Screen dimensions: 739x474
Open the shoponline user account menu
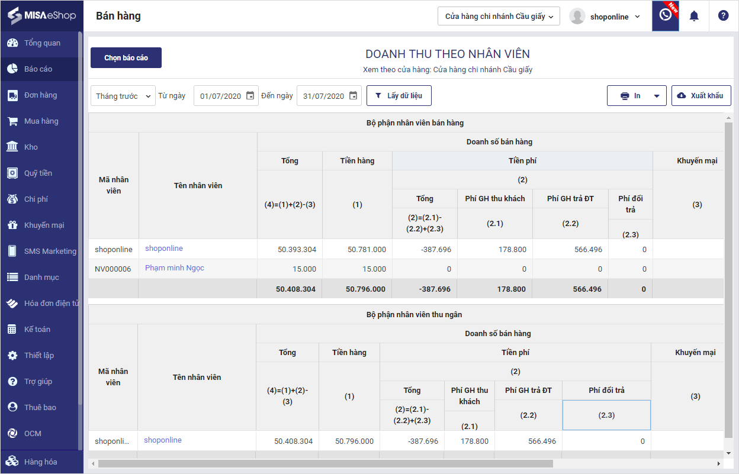click(605, 17)
